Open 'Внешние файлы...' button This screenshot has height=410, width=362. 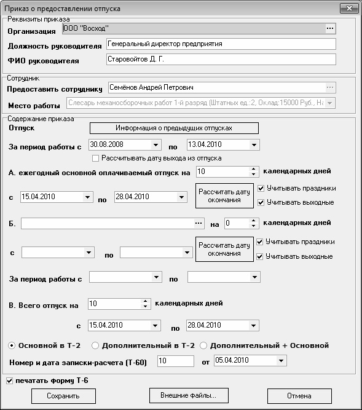click(189, 395)
